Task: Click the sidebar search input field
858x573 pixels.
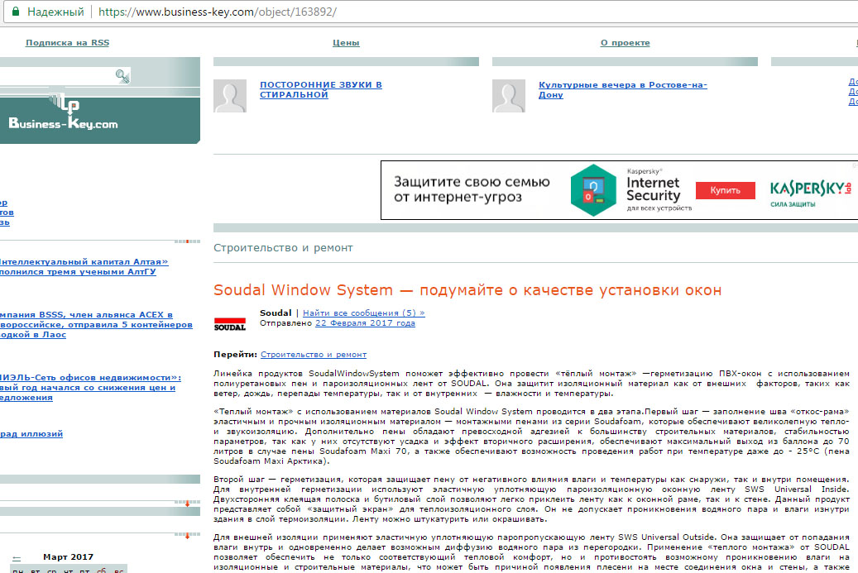Action: coord(56,77)
